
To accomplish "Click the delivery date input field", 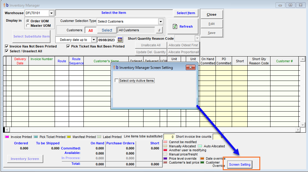I will pos(107,40).
